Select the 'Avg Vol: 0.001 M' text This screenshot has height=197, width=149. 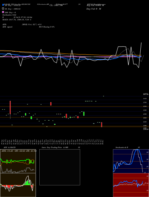[95, 5]
